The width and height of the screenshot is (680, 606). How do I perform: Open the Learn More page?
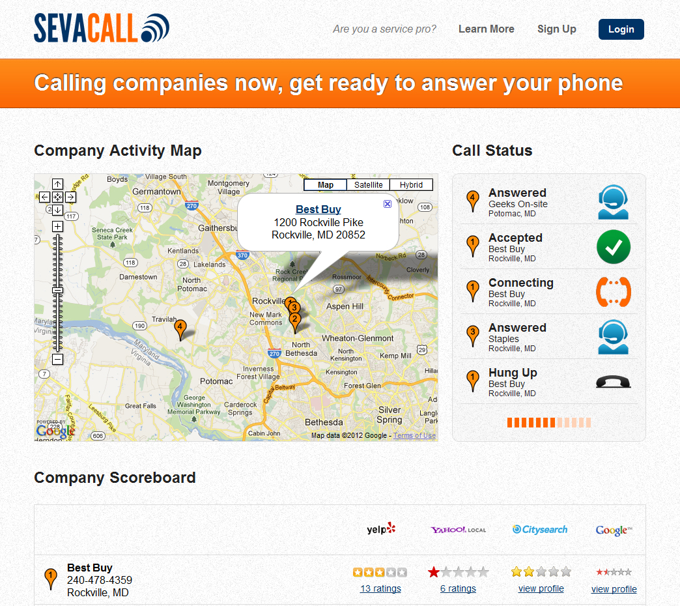pos(486,29)
